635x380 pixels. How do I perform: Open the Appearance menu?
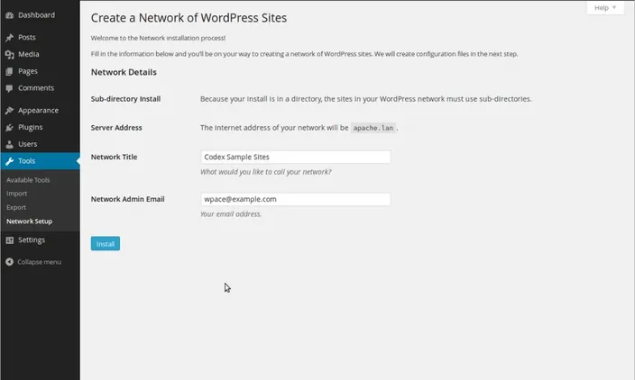[38, 111]
